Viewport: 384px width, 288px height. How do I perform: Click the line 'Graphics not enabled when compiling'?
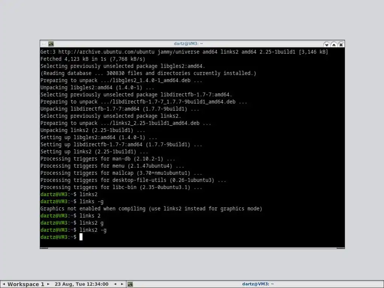pos(151,208)
